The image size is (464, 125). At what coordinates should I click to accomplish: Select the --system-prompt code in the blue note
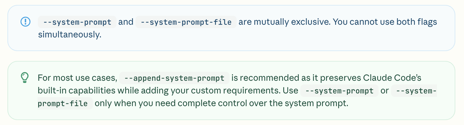77,22
